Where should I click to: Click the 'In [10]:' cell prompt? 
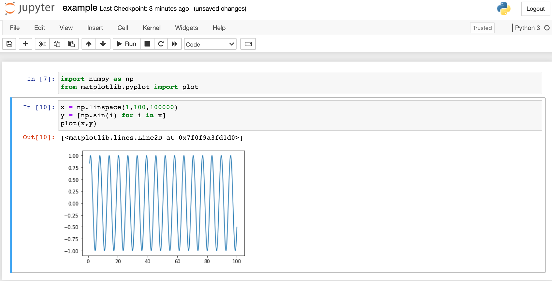coord(39,107)
